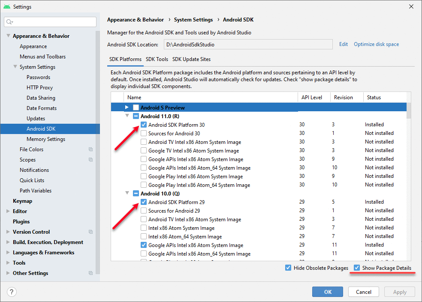422x302 pixels.
Task: Expand the Android S Preview row
Action: coord(127,107)
